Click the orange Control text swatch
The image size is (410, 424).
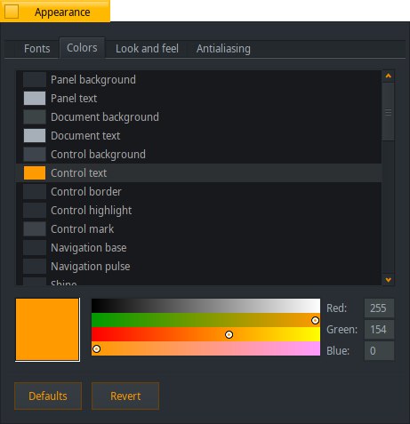(x=35, y=173)
